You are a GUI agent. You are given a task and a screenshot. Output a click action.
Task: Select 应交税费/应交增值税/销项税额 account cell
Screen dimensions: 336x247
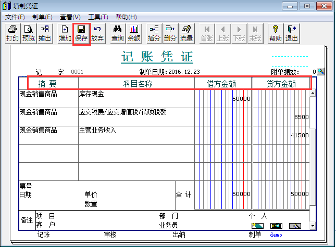click(x=136, y=117)
